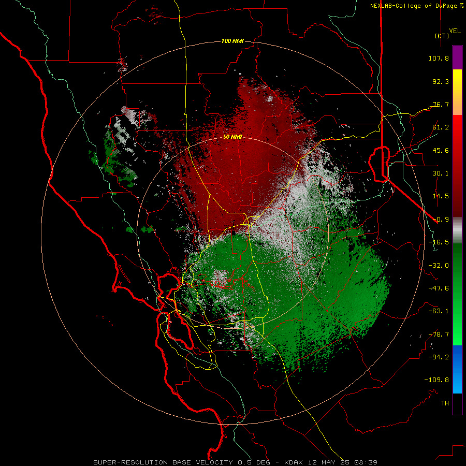This screenshot has height=466, width=466.
Task: Click the SUPER-RESOLUTION BASE VELOCITY footer text
Action: (x=164, y=462)
